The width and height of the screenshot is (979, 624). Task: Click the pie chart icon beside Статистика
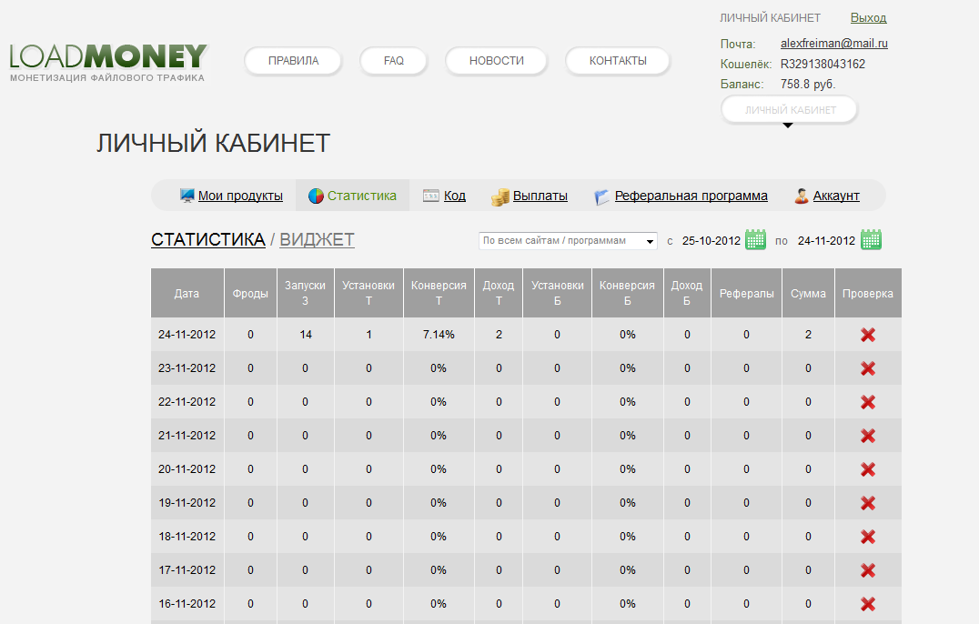coord(316,196)
